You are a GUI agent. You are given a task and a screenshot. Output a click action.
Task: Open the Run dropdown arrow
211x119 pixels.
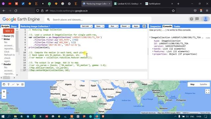(x=117, y=26)
